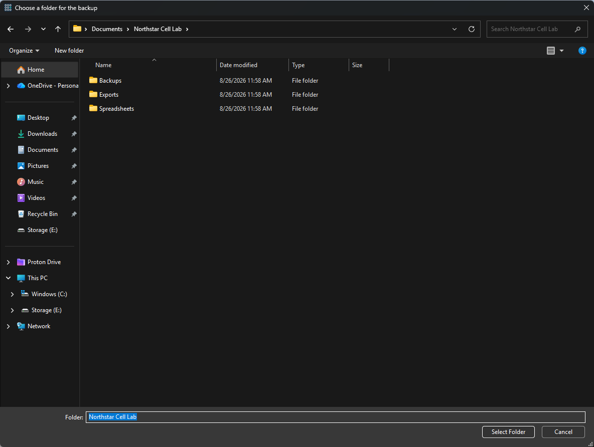Open Downloads from quick access

click(x=38, y=134)
